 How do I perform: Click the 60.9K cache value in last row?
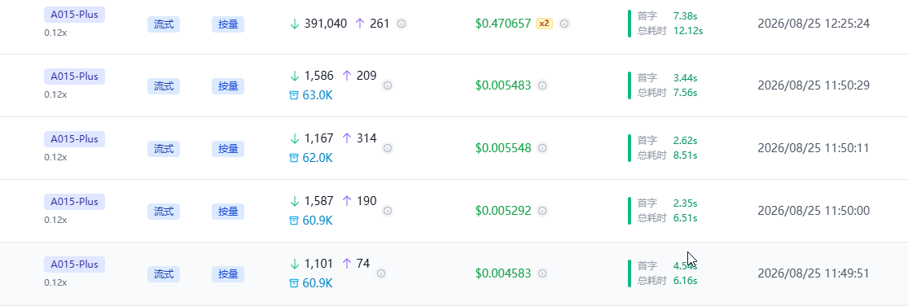point(318,283)
